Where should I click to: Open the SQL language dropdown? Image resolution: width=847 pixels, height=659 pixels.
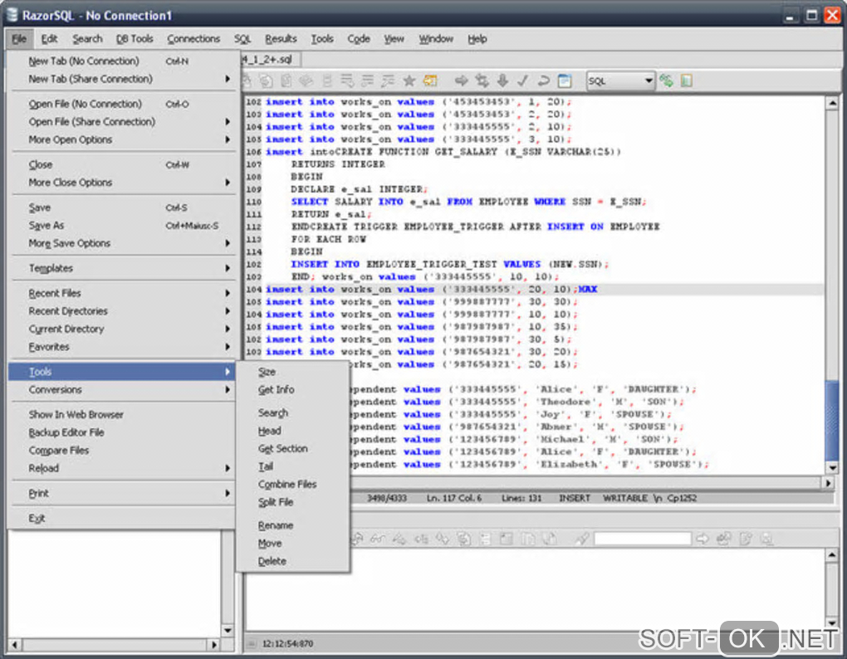pos(647,81)
